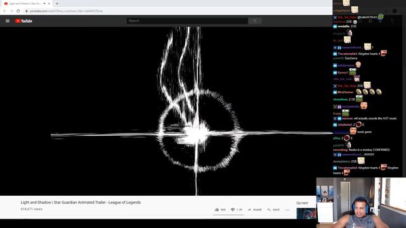Click the '618,471 views' count
The image size is (406, 228).
pos(32,209)
